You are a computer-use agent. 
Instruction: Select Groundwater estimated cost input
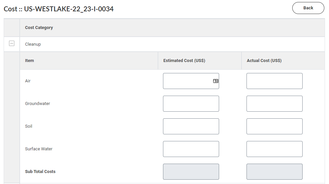tap(191, 104)
